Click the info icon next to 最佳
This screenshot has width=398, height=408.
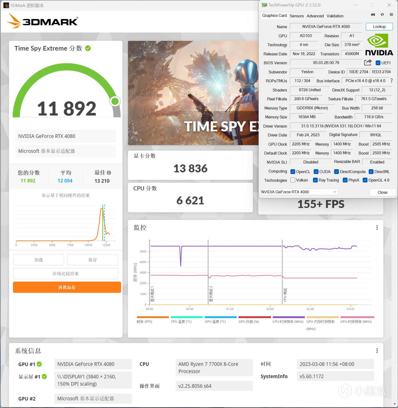pyautogui.click(x=109, y=173)
